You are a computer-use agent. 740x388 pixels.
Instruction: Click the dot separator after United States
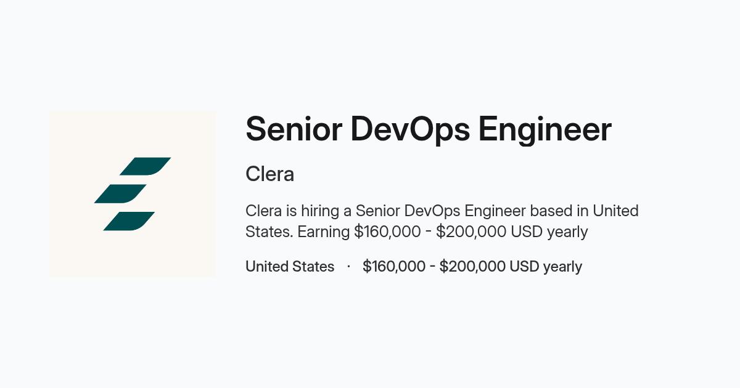click(x=348, y=267)
